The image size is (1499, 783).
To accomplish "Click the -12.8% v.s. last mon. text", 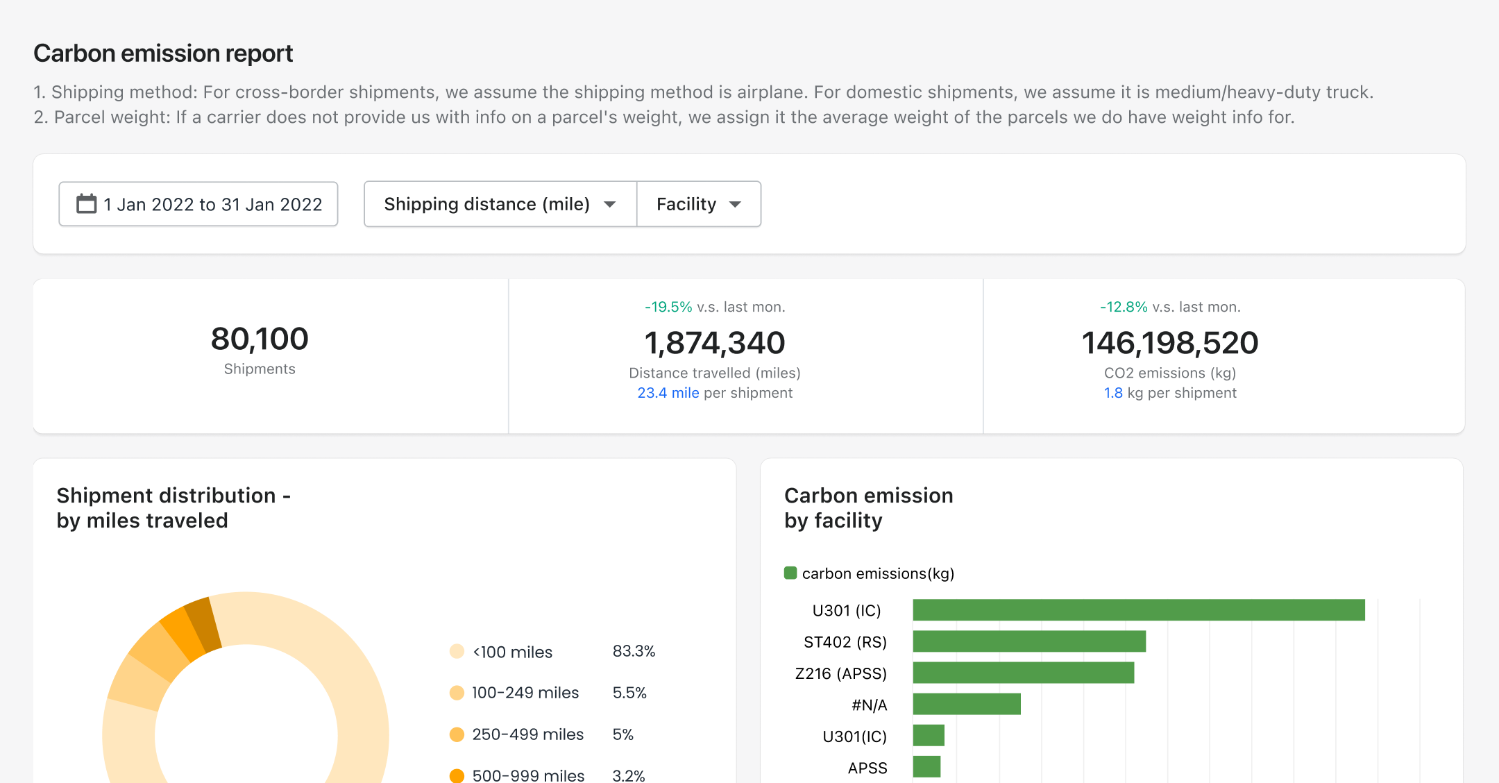I will pos(1170,307).
